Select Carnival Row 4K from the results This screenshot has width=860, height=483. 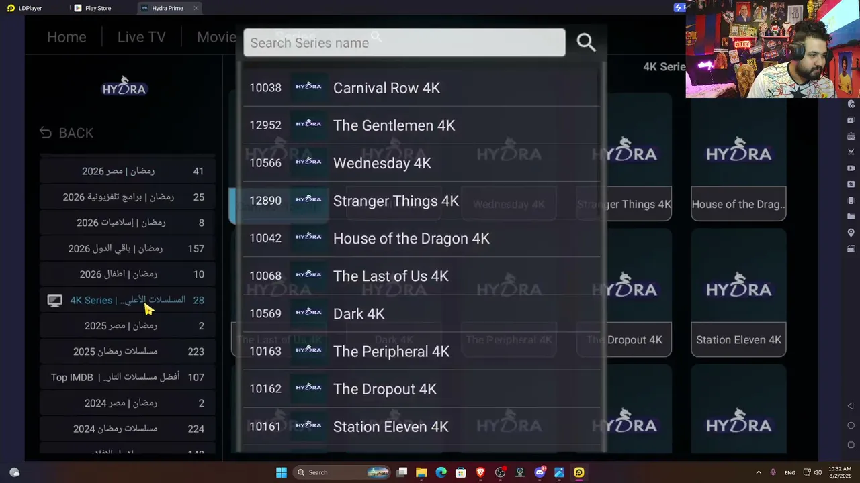point(421,88)
